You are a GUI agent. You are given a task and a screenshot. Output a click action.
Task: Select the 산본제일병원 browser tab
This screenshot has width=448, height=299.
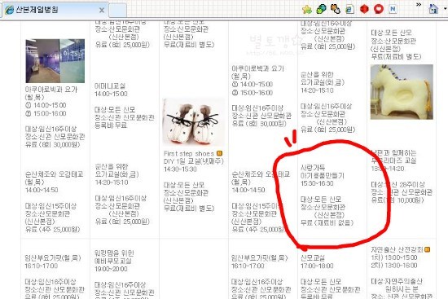pyautogui.click(x=55, y=10)
